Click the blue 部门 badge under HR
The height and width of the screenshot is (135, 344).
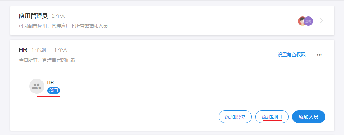[x=54, y=91]
